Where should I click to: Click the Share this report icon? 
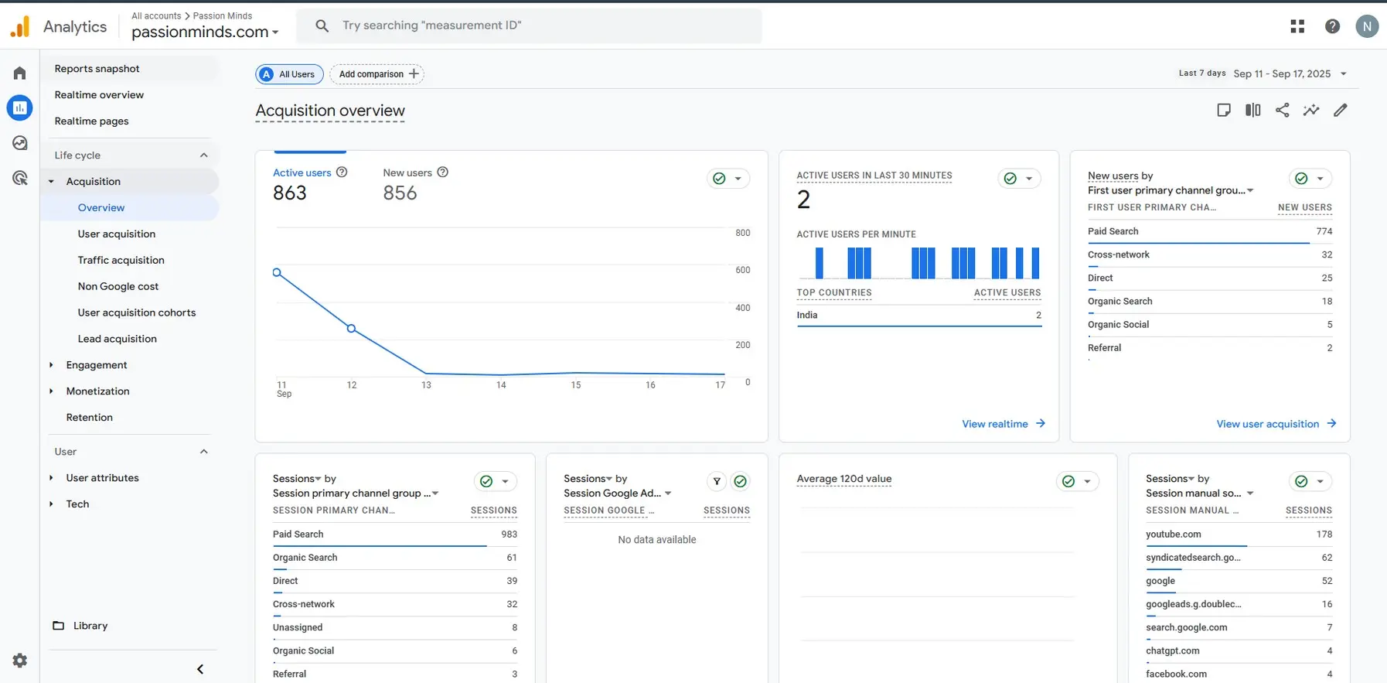pos(1282,110)
